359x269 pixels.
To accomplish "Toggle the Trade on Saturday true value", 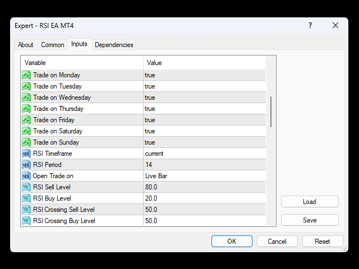I will pyautogui.click(x=204, y=131).
